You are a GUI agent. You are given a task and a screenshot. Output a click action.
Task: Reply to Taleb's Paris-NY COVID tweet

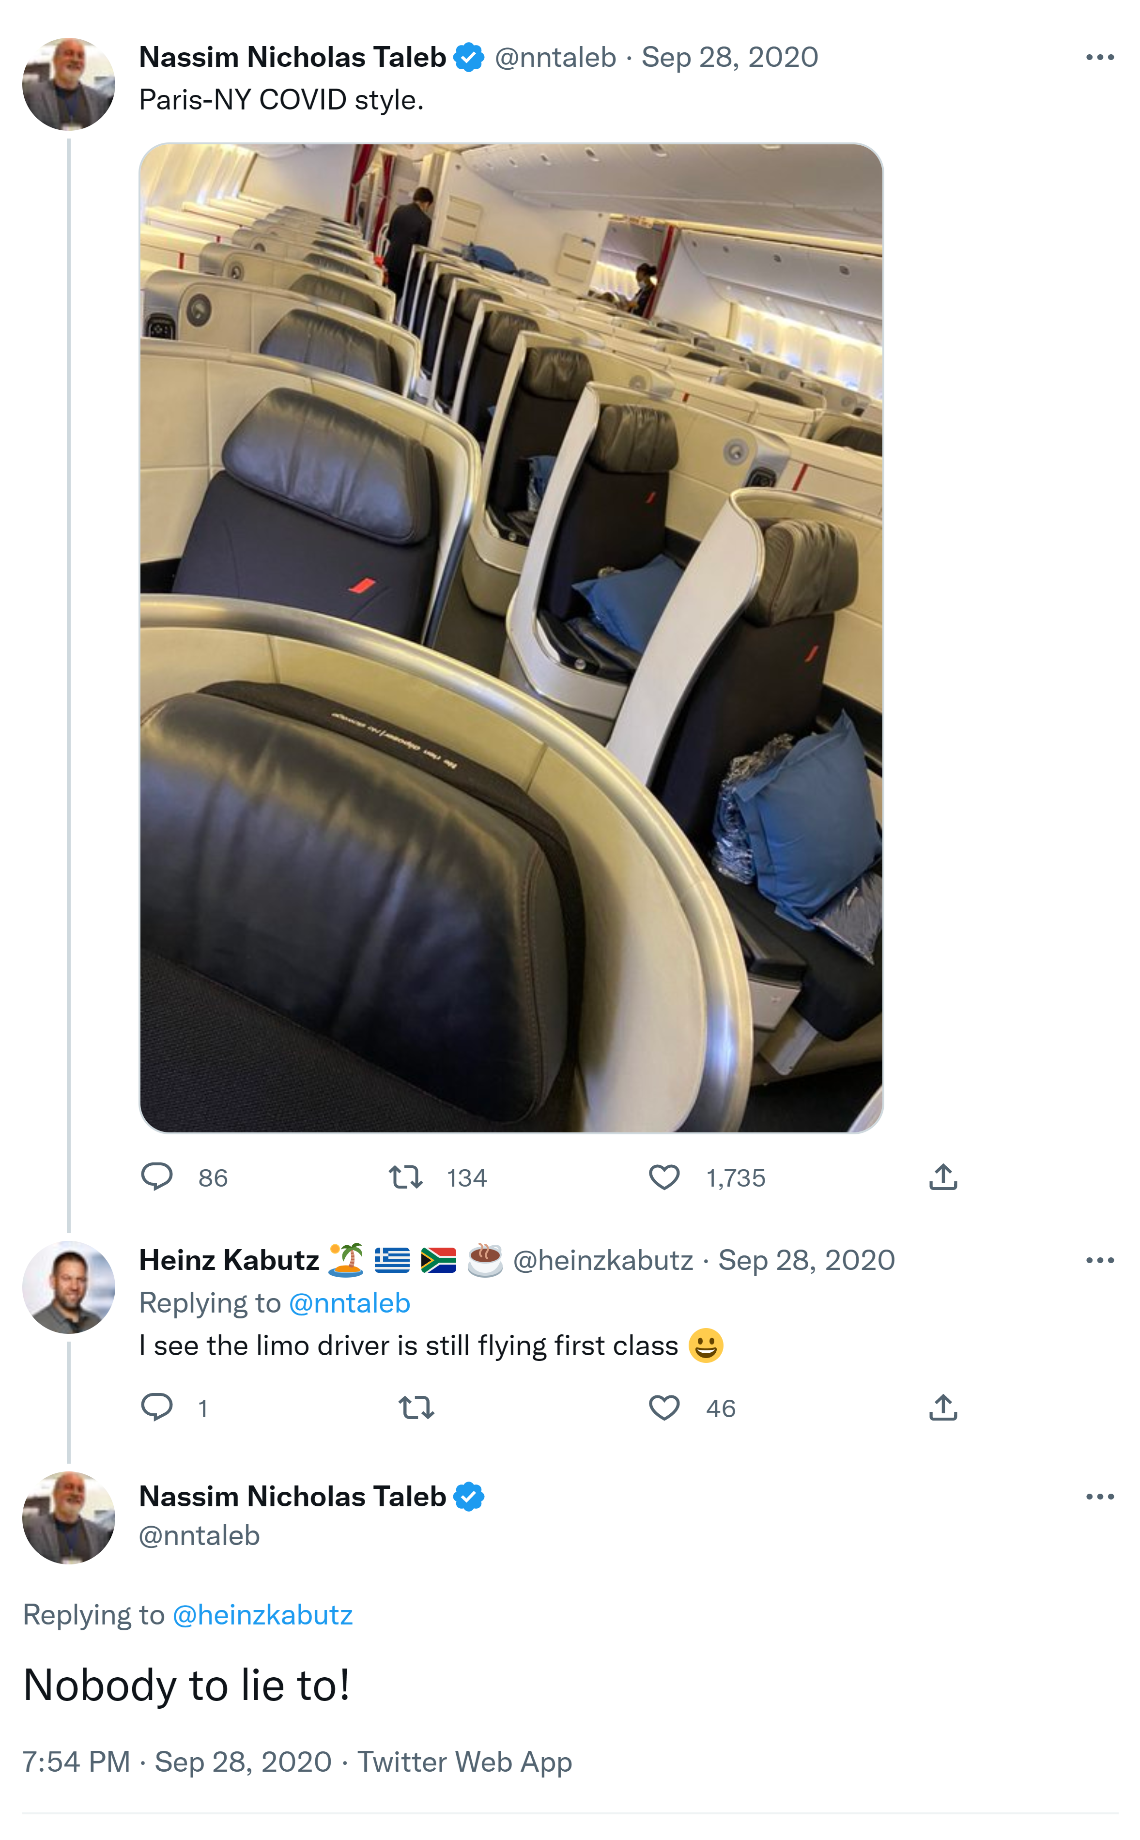157,1176
